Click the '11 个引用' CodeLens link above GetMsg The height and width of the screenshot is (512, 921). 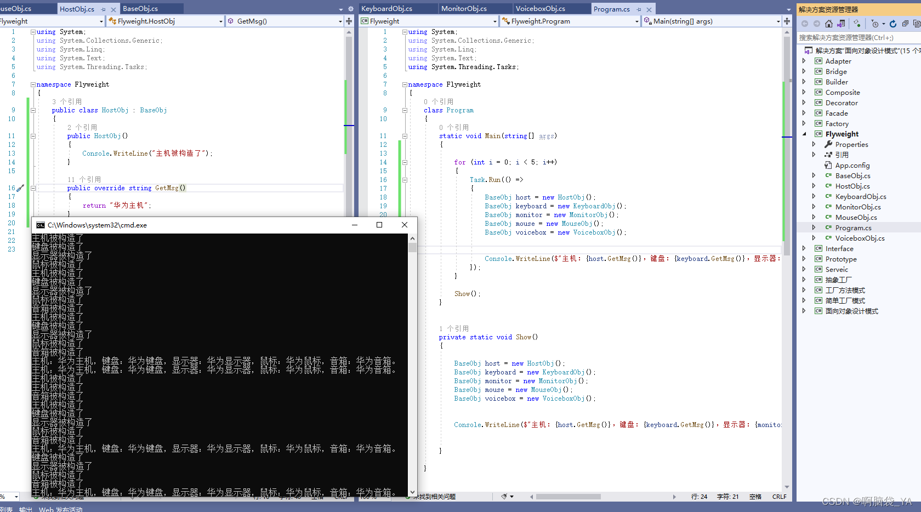84,179
